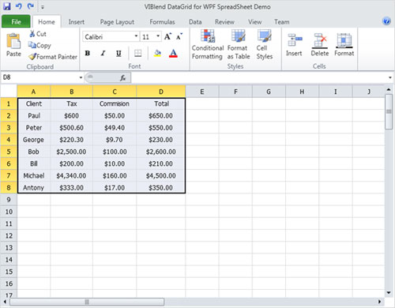Click cell with $17.00
395x308 pixels.
(115, 188)
